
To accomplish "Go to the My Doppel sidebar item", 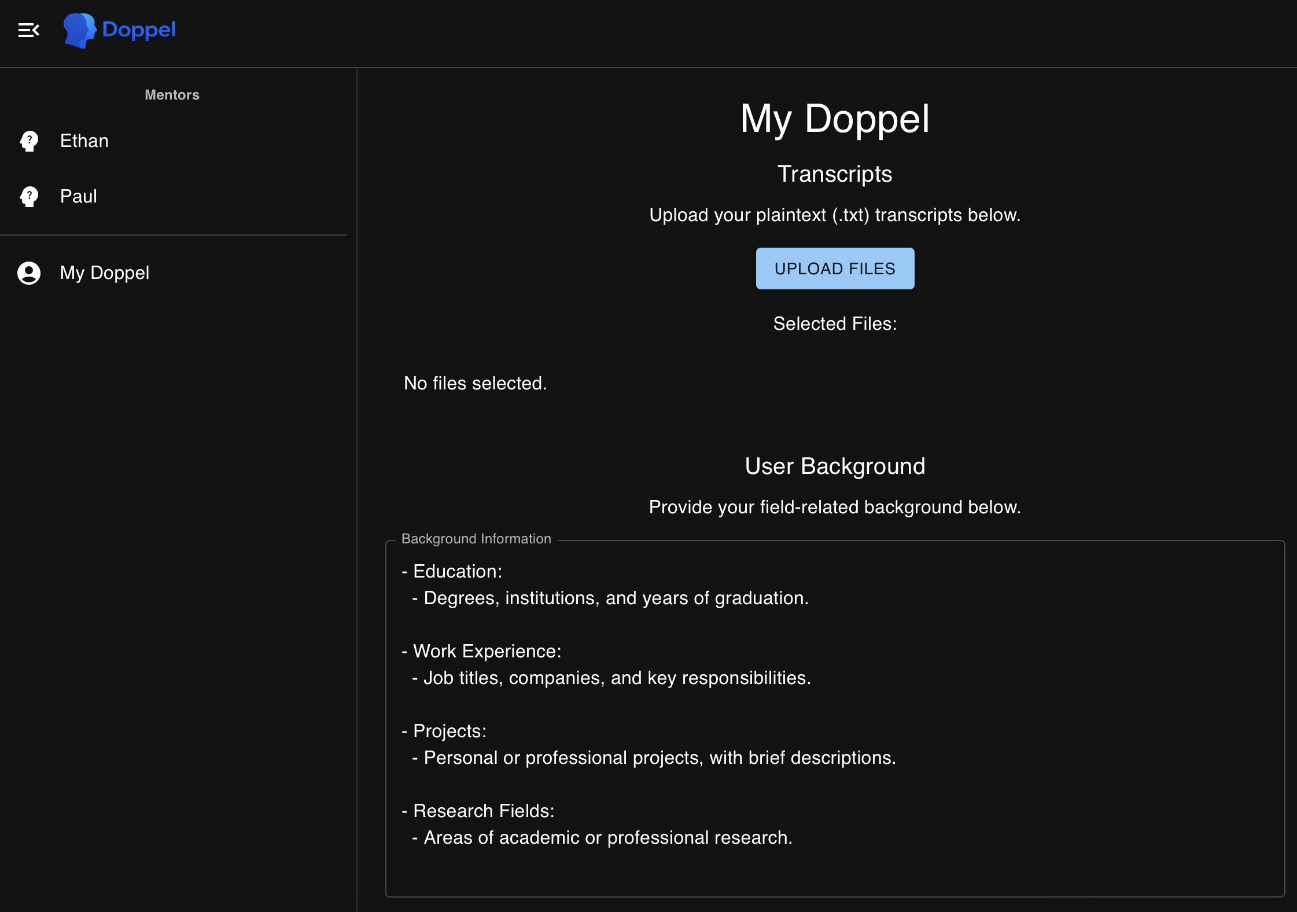I will 105,273.
